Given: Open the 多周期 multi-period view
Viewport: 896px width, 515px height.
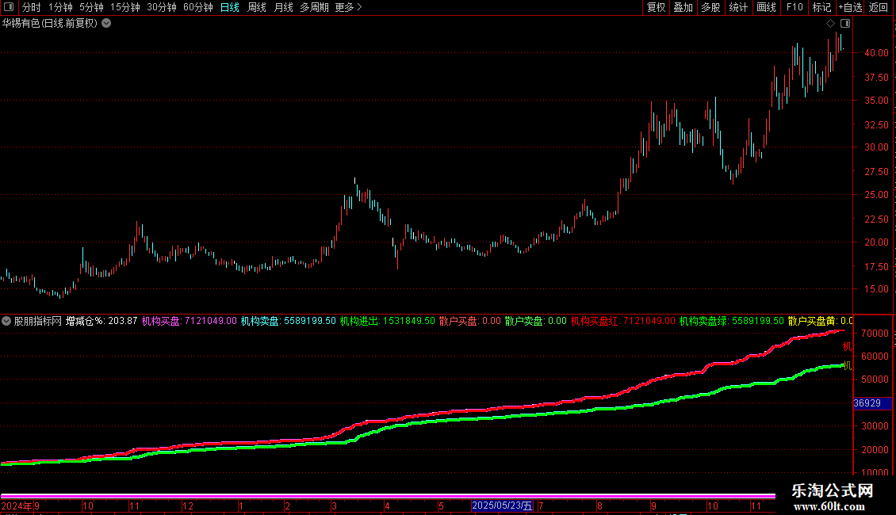Looking at the screenshot, I should 314,7.
